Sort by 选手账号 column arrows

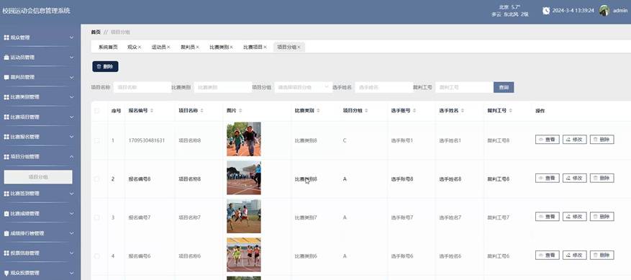pyautogui.click(x=414, y=110)
